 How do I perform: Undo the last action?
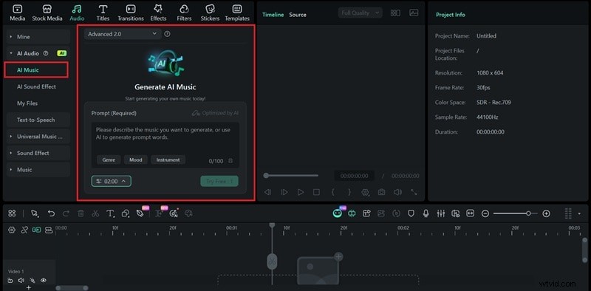coord(51,213)
